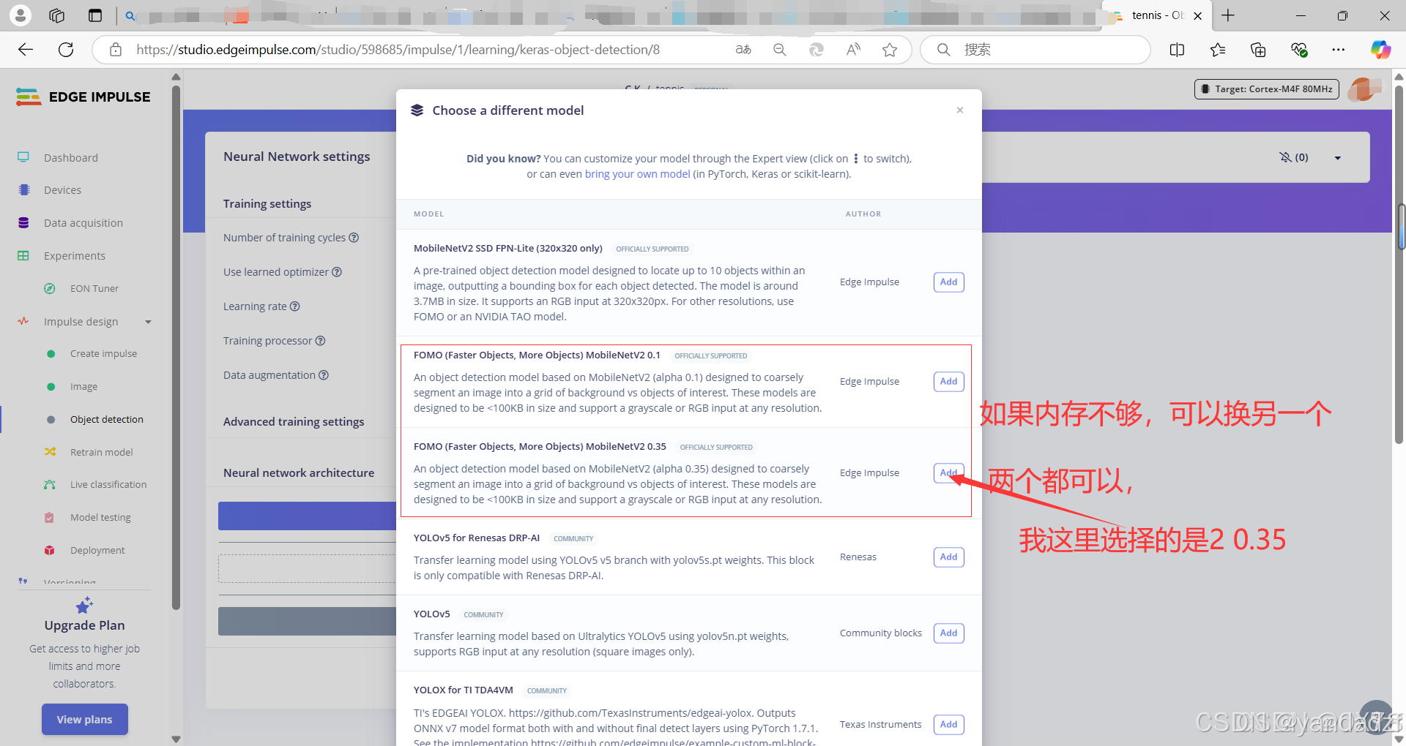
Task: Add YOLOv5 Community blocks model
Action: 948,633
